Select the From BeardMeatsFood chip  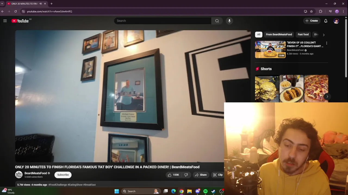279,34
